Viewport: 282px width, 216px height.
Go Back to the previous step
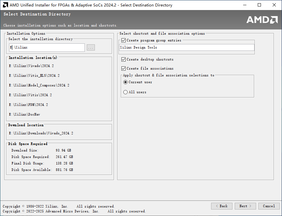point(221,206)
